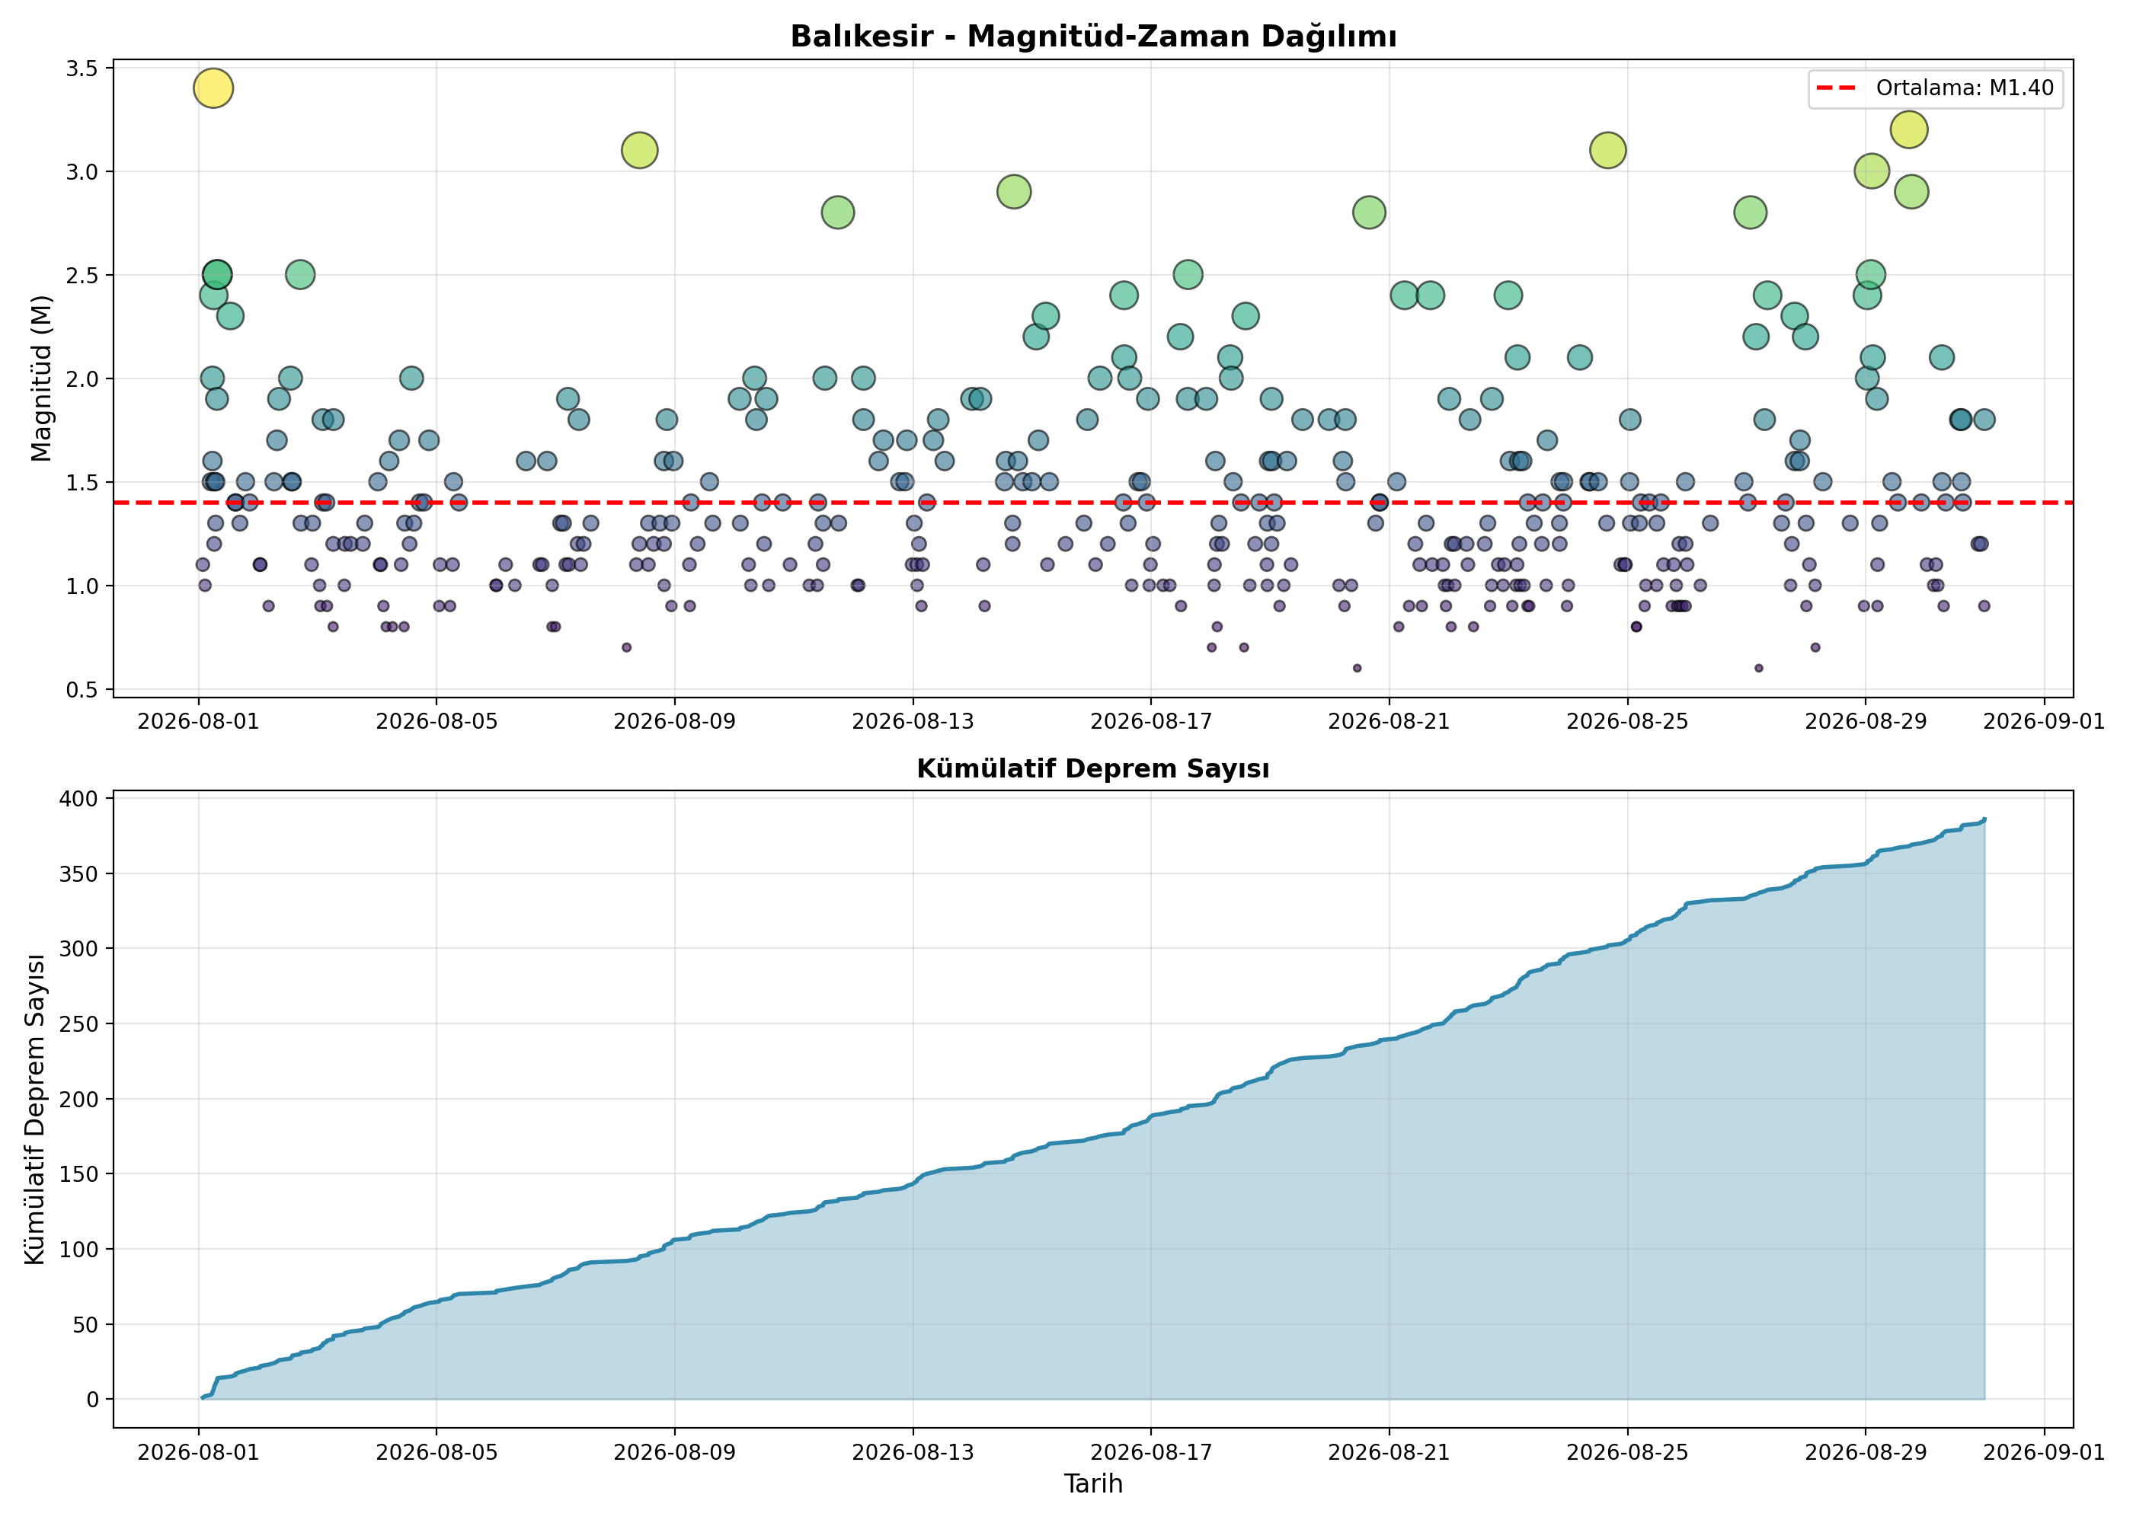Click the "300" cumulative count tick label

click(x=80, y=949)
